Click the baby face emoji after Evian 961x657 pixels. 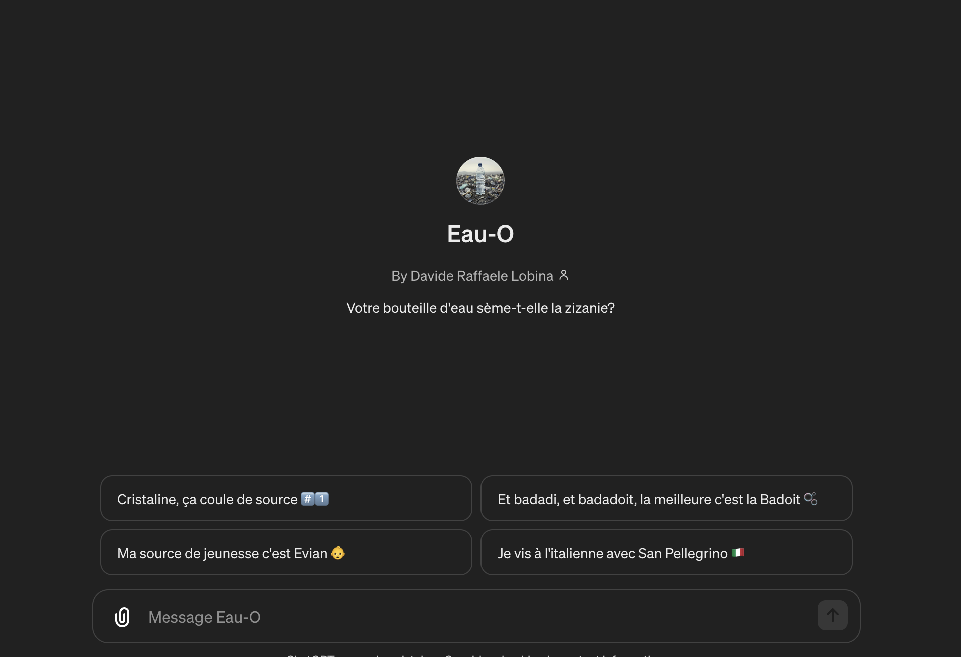click(338, 553)
